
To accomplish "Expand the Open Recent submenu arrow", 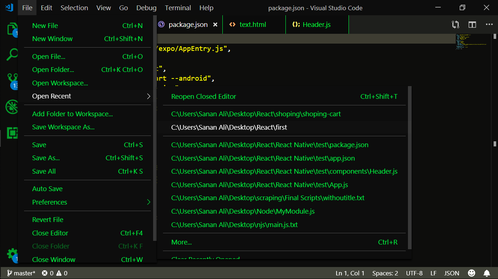I will point(148,96).
